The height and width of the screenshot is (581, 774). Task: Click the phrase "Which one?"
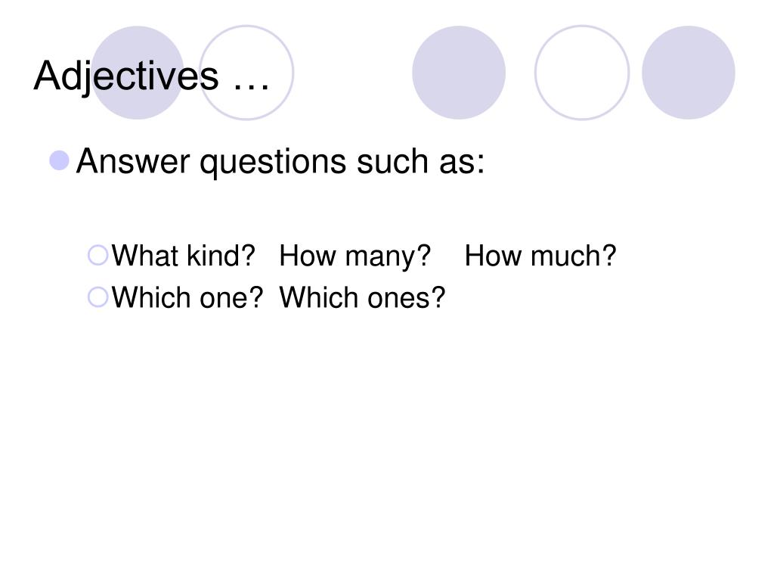click(187, 297)
